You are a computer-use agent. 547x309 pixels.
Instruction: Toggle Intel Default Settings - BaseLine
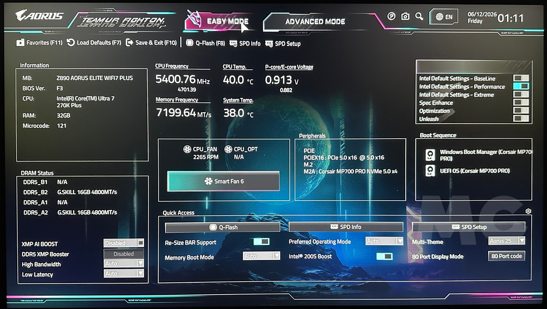(x=521, y=78)
